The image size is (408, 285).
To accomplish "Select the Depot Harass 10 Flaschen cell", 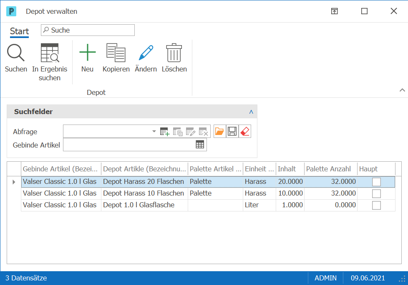I will pyautogui.click(x=144, y=193).
